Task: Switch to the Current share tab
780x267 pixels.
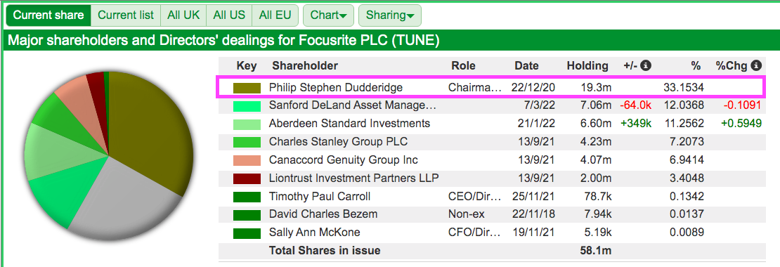Action: (48, 15)
